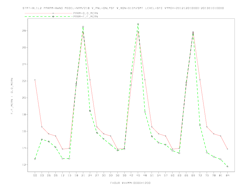This screenshot has width=248, height=191.
Task: Click the y-axis tick label 24
Action: click(x=24, y=64)
